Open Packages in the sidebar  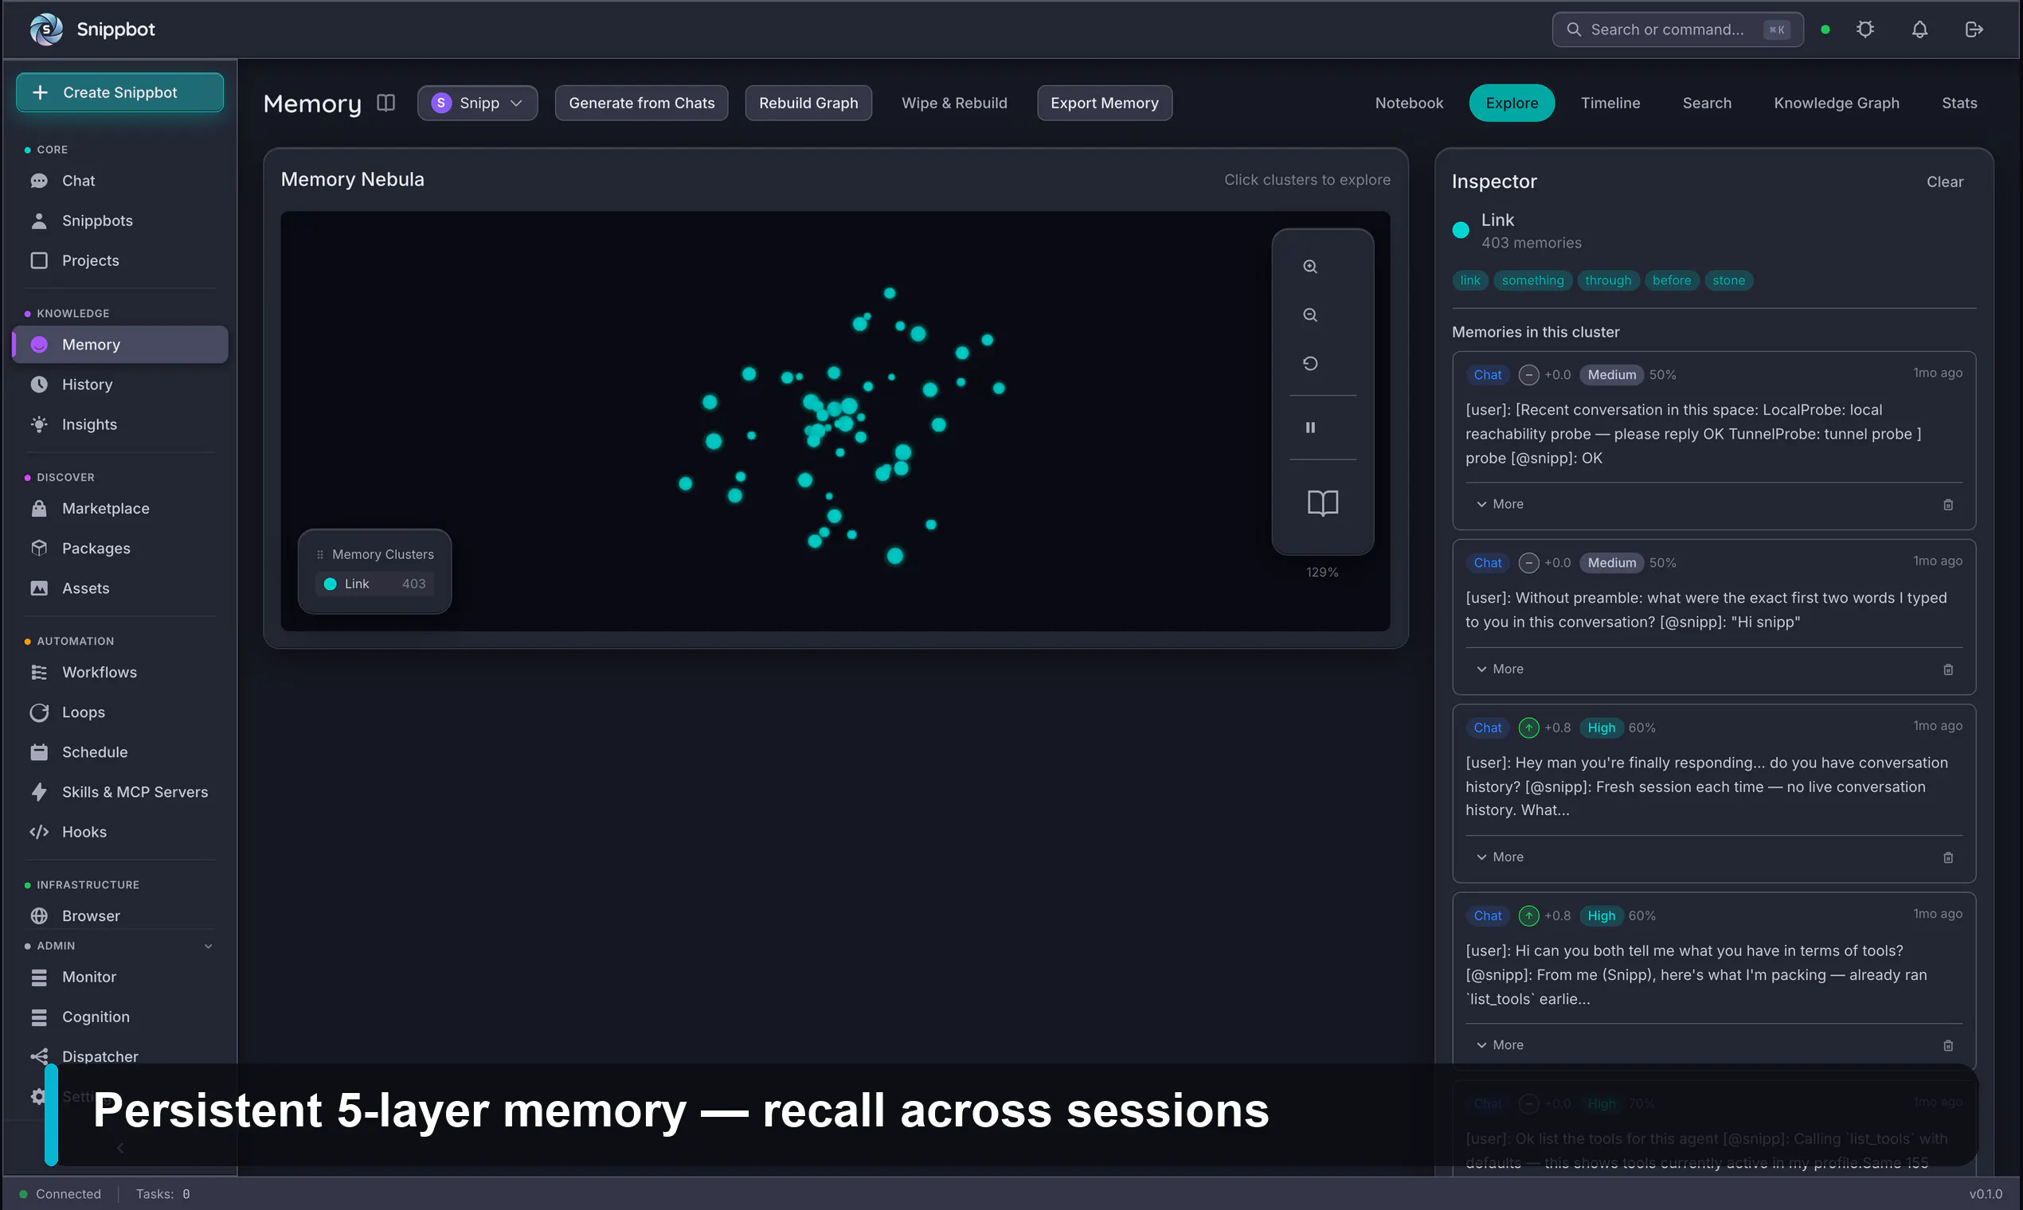tap(120, 548)
